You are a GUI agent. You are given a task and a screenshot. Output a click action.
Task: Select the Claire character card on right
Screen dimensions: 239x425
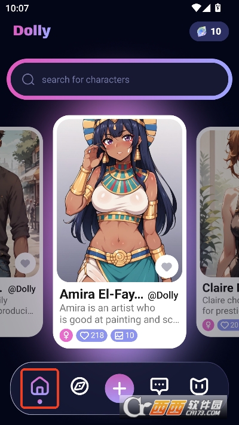[x=217, y=232]
